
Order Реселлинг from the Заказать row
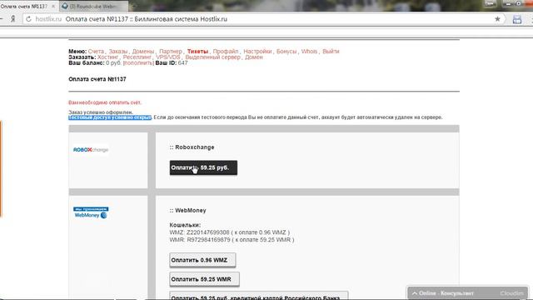[x=137, y=57]
